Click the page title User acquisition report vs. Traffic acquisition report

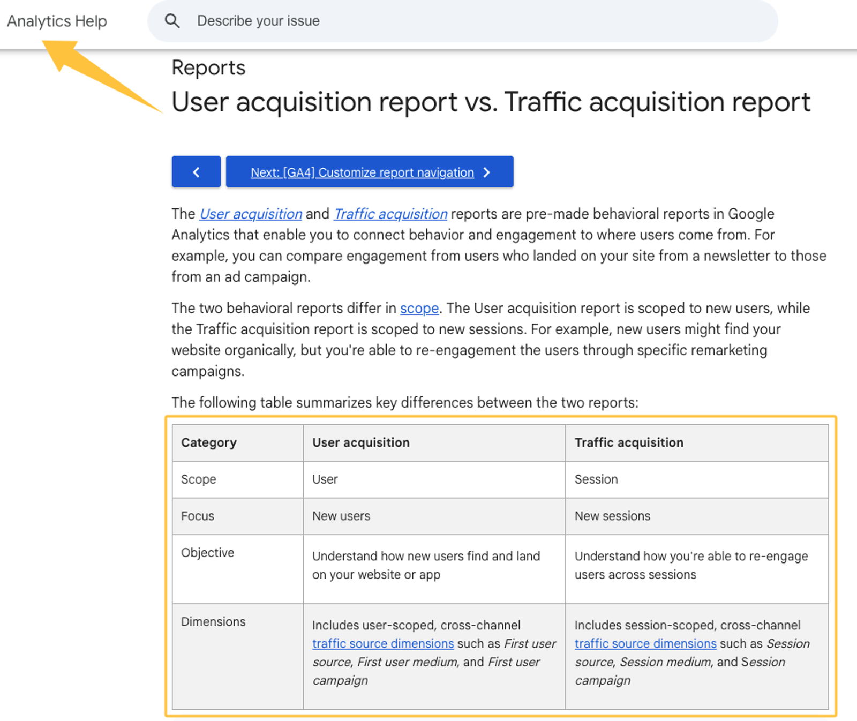tap(491, 102)
